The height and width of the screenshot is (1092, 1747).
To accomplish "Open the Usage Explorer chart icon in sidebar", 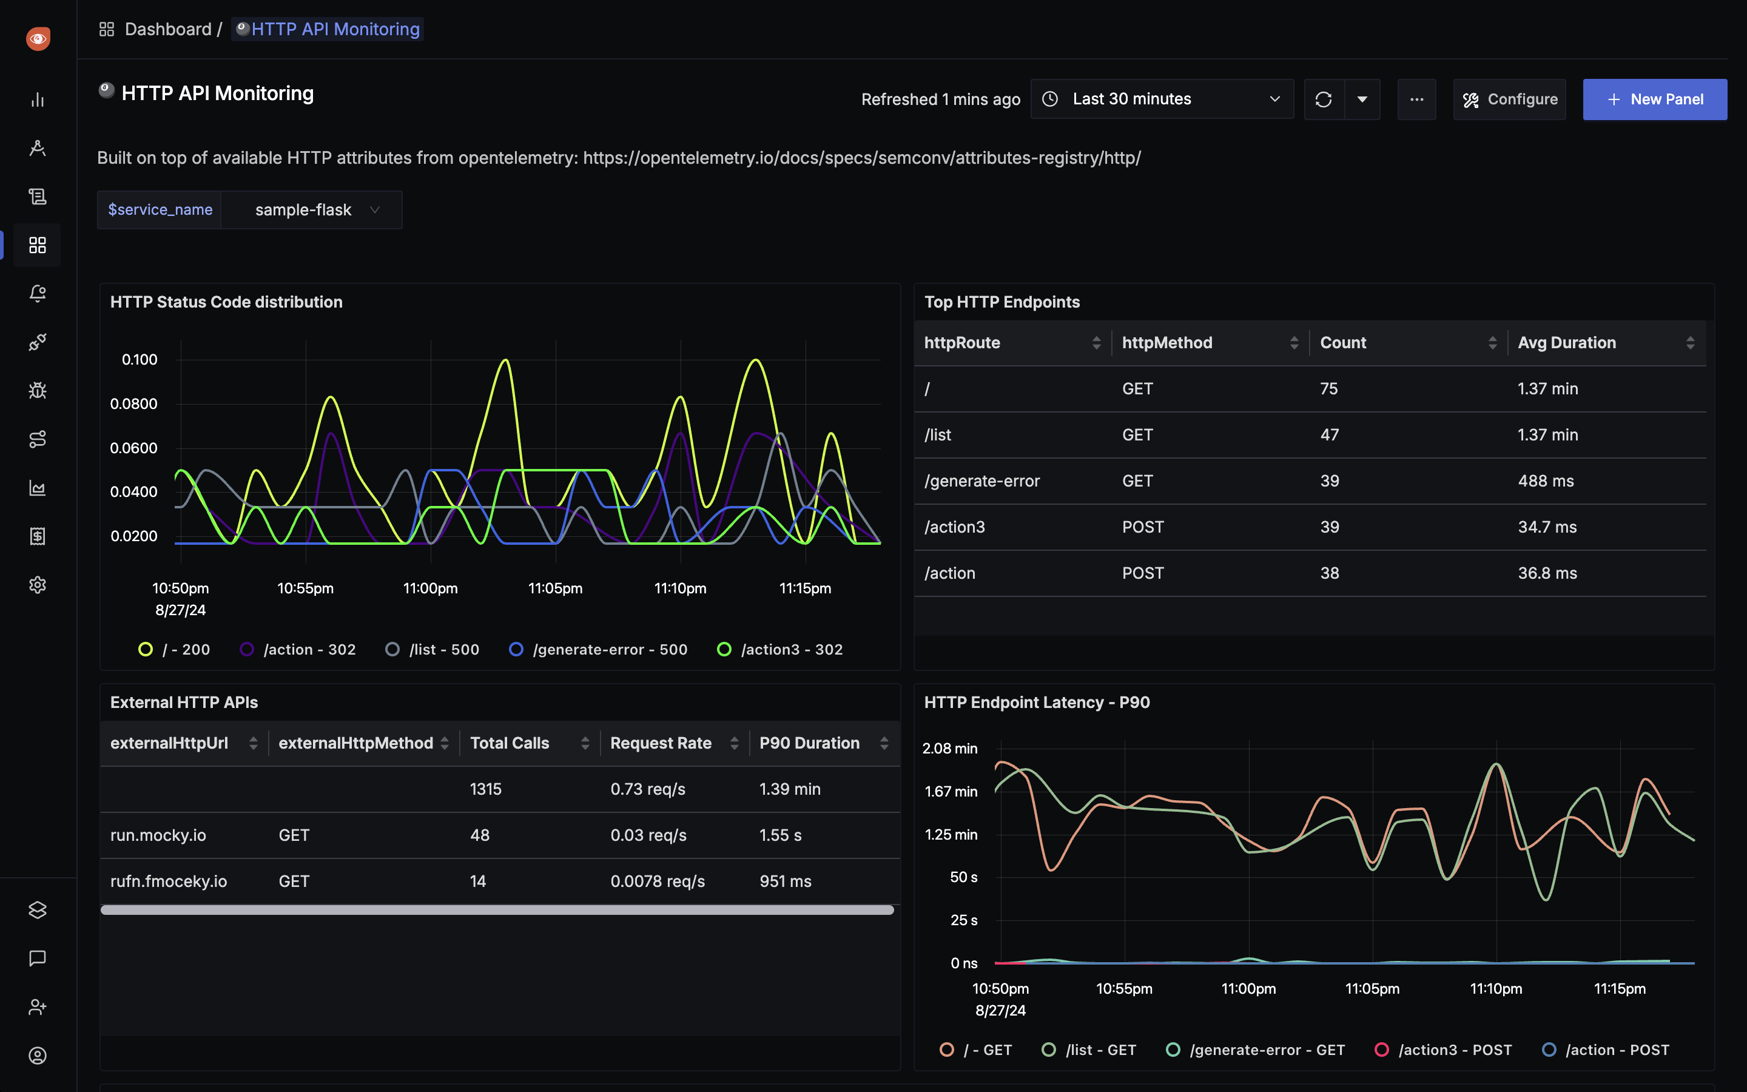I will 38,488.
